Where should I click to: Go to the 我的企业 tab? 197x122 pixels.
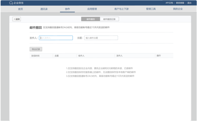[178, 9]
